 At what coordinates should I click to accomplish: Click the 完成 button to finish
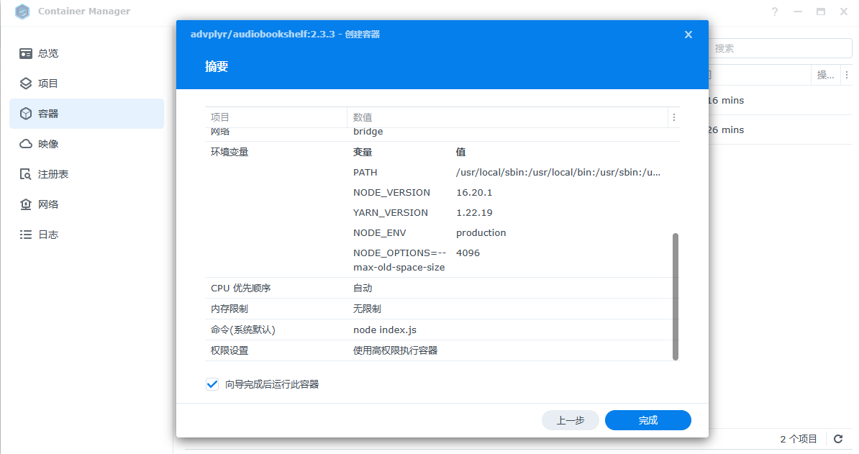click(x=647, y=420)
